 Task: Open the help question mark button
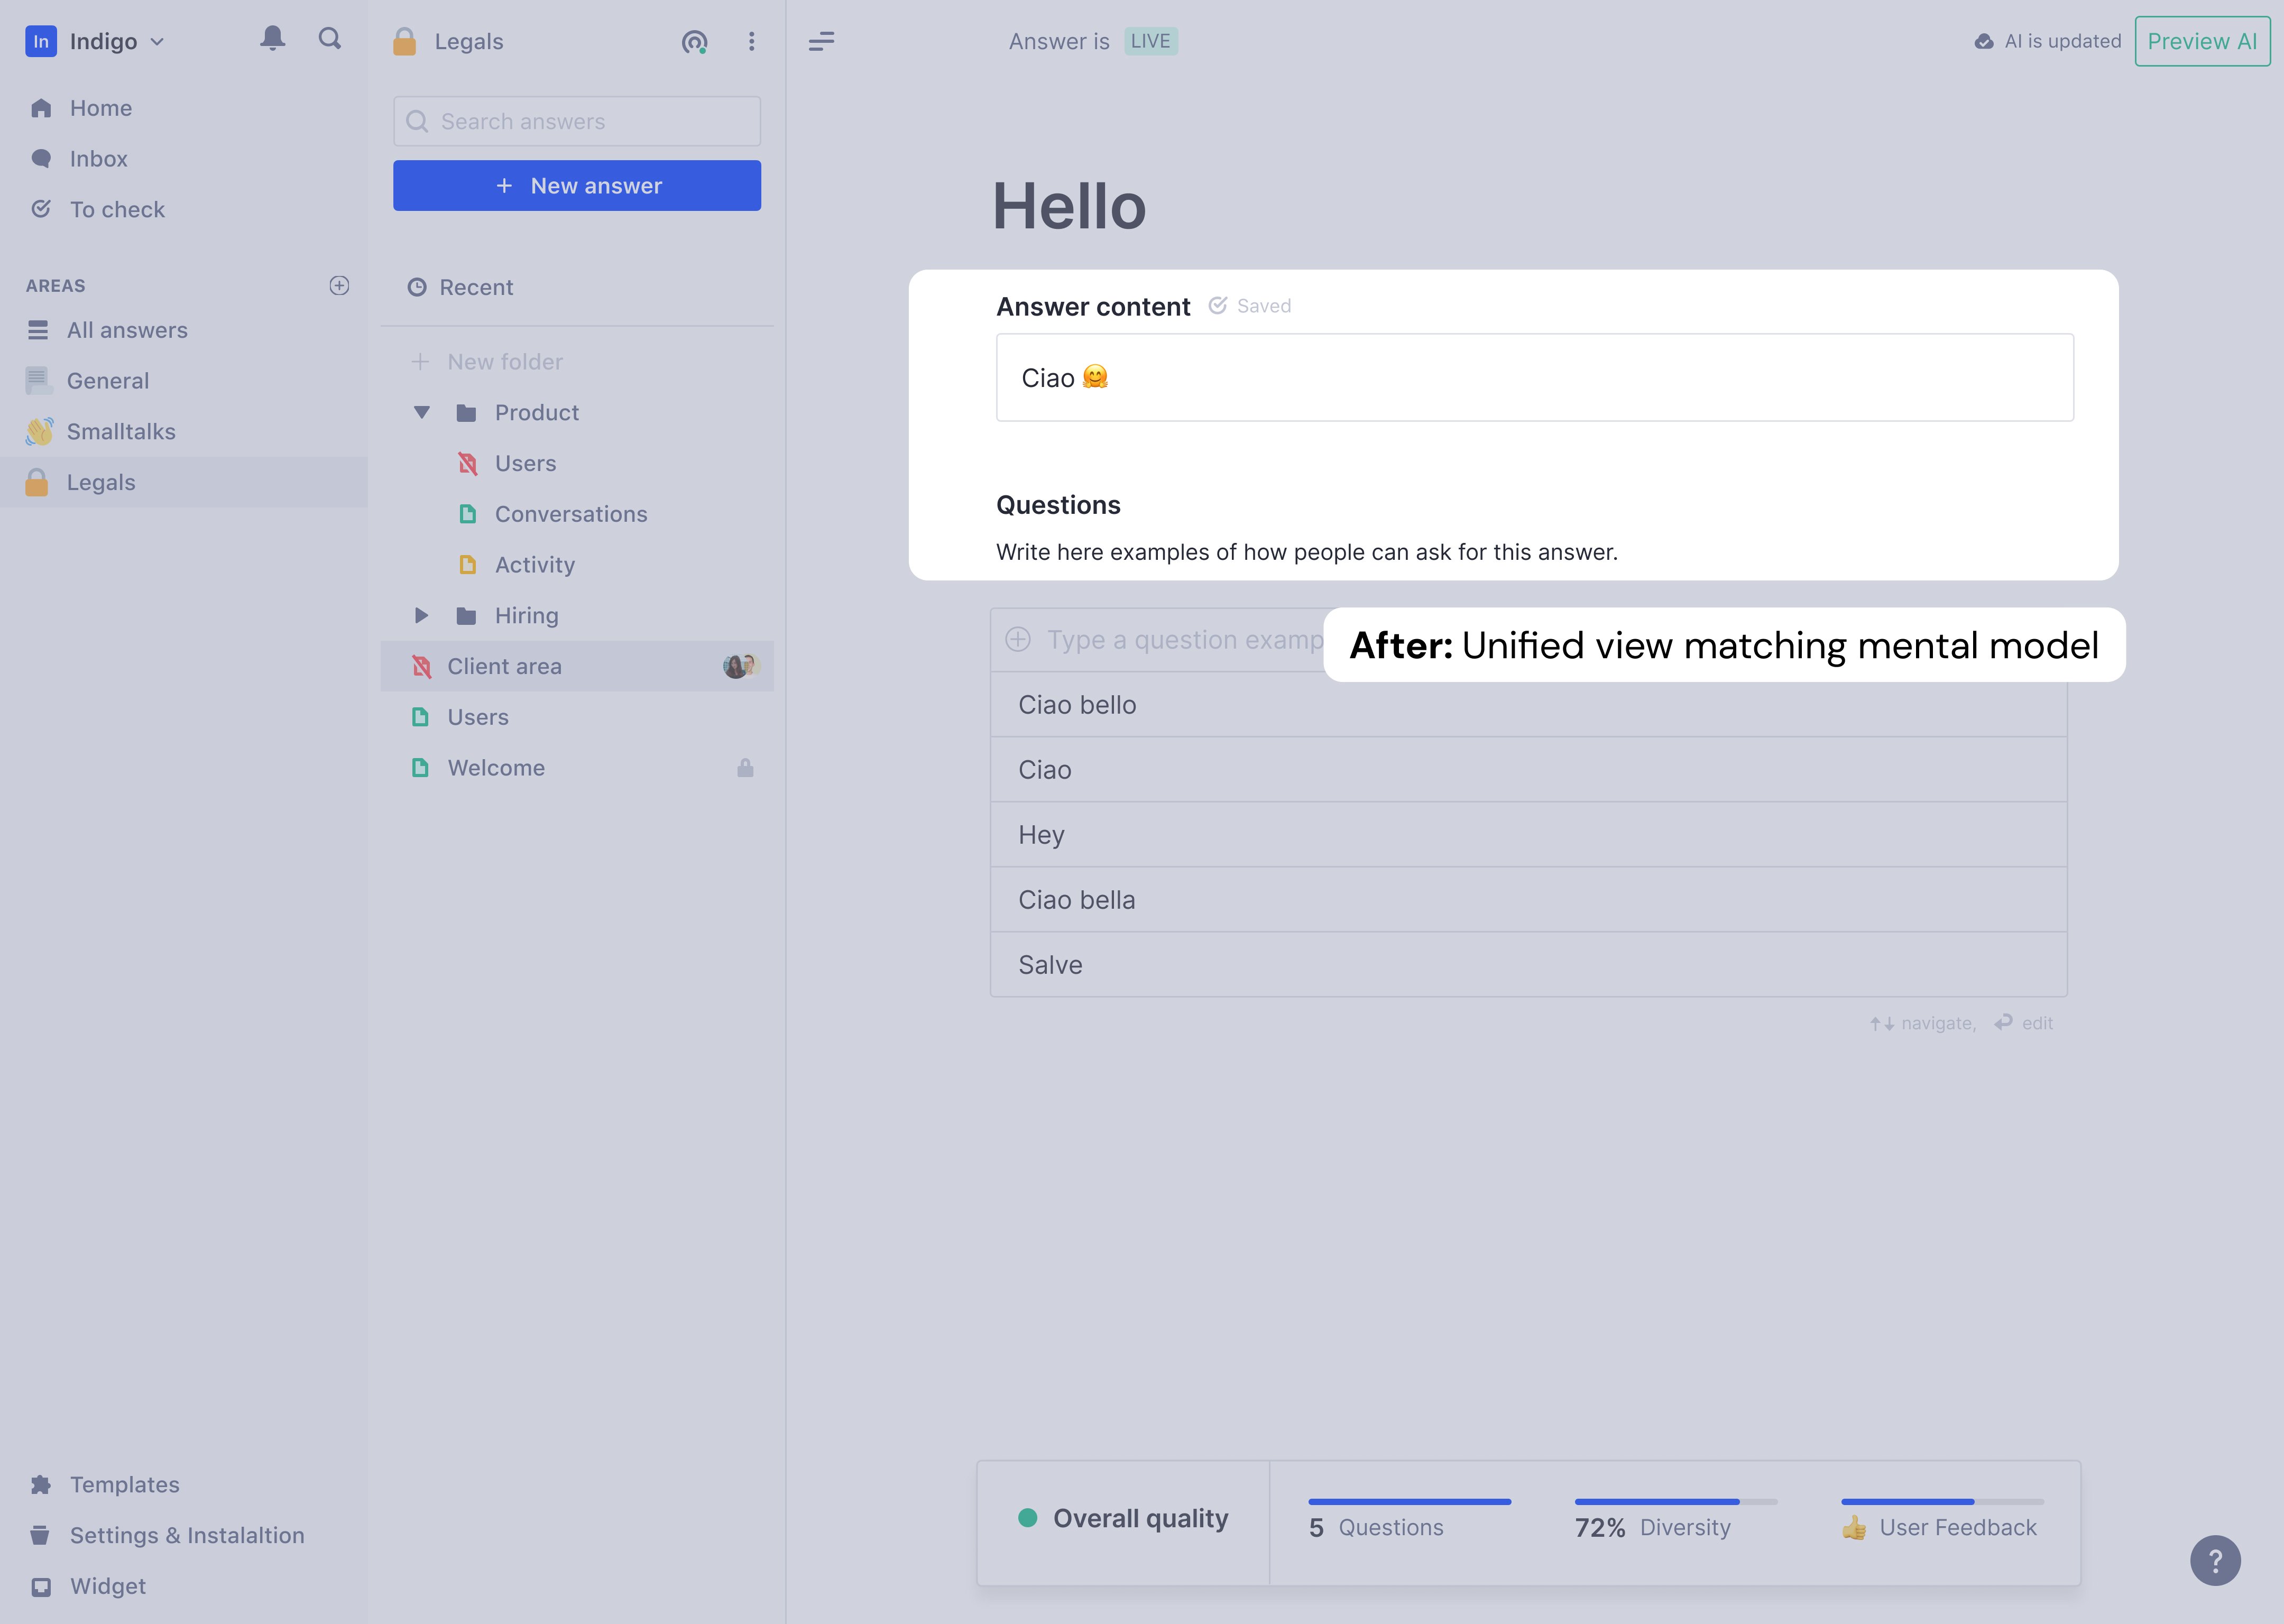tap(2214, 1560)
